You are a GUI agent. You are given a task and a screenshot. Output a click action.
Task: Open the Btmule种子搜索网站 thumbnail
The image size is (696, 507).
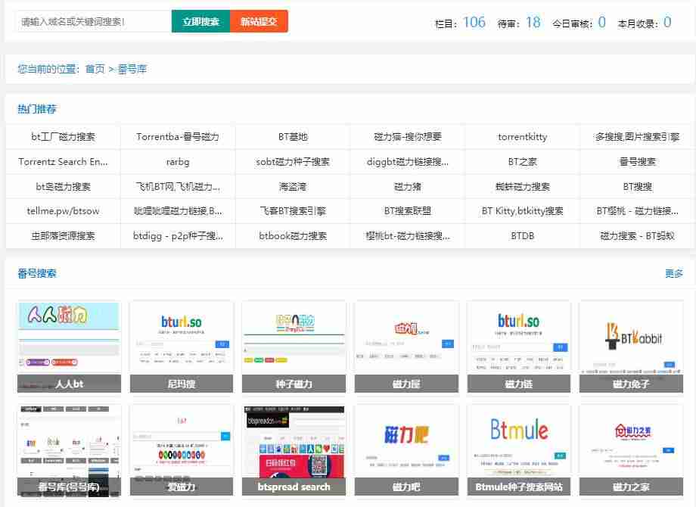[518, 450]
